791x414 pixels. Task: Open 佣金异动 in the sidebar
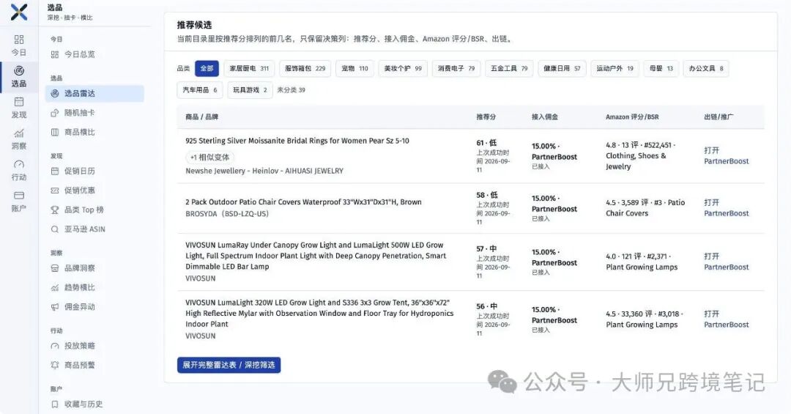click(94, 307)
